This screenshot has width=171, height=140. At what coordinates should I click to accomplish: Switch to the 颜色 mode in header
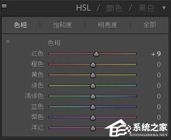(x=114, y=8)
